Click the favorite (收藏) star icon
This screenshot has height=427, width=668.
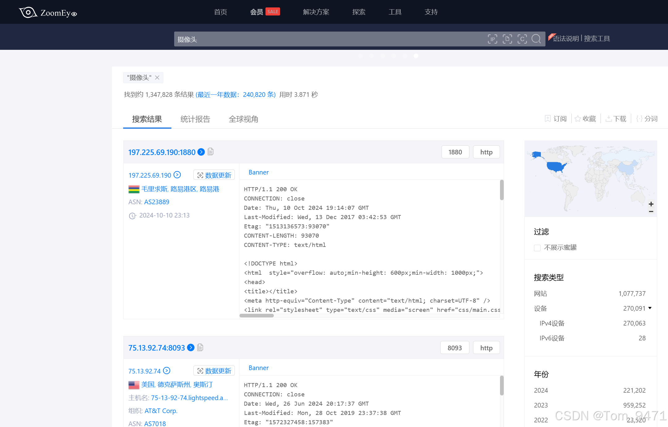(x=577, y=119)
